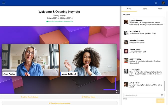
Task: Open the hamburger menu
Action: click(x=4, y=3)
